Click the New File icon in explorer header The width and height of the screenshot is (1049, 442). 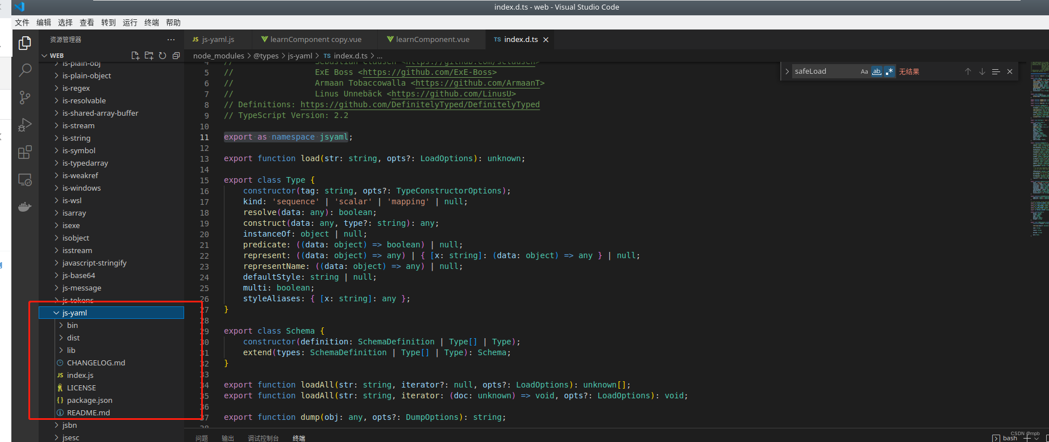[x=135, y=56]
